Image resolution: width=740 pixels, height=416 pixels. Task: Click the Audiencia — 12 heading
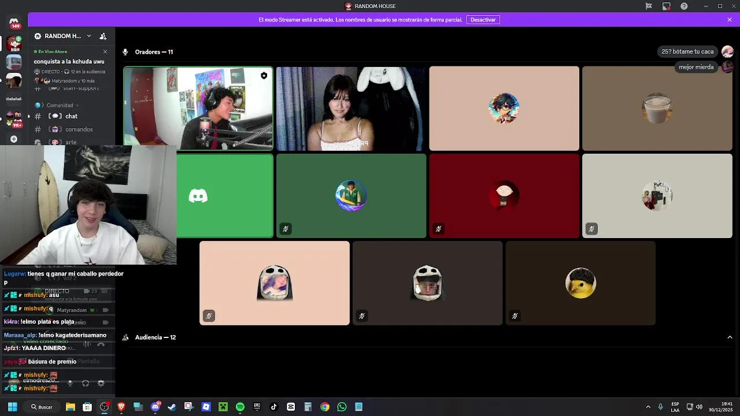156,337
